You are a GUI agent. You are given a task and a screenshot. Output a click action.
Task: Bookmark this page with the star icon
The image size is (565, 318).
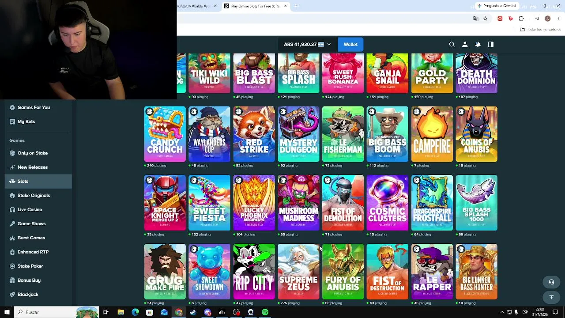485,19
